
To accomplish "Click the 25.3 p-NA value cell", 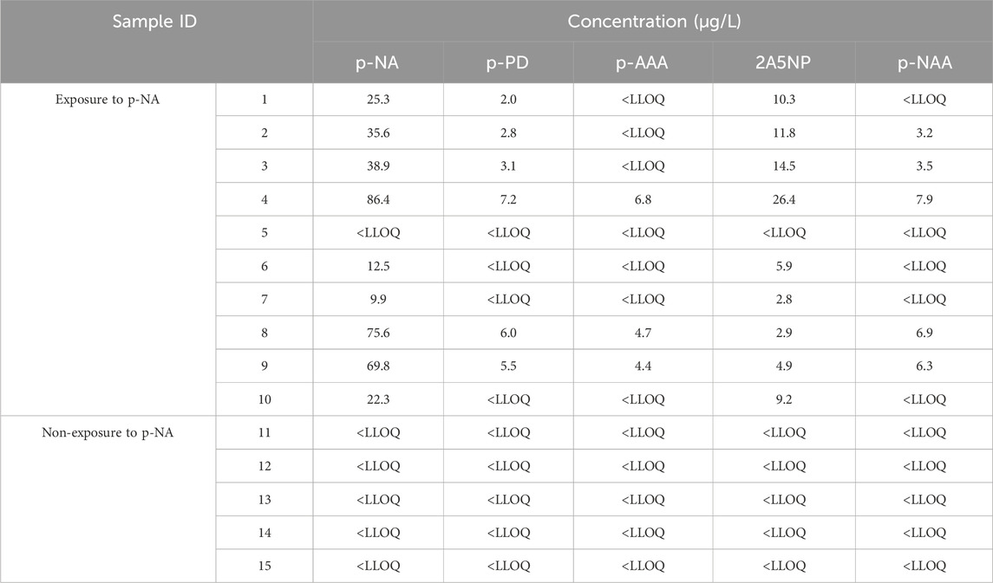I will 378,100.
